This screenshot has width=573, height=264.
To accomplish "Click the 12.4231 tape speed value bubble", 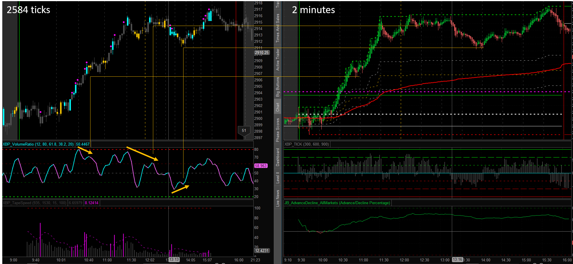I will tap(262, 251).
